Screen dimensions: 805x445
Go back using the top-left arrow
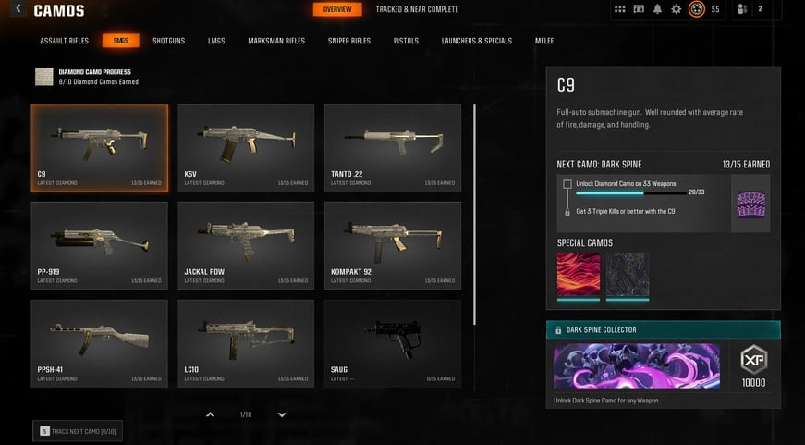tap(18, 8)
